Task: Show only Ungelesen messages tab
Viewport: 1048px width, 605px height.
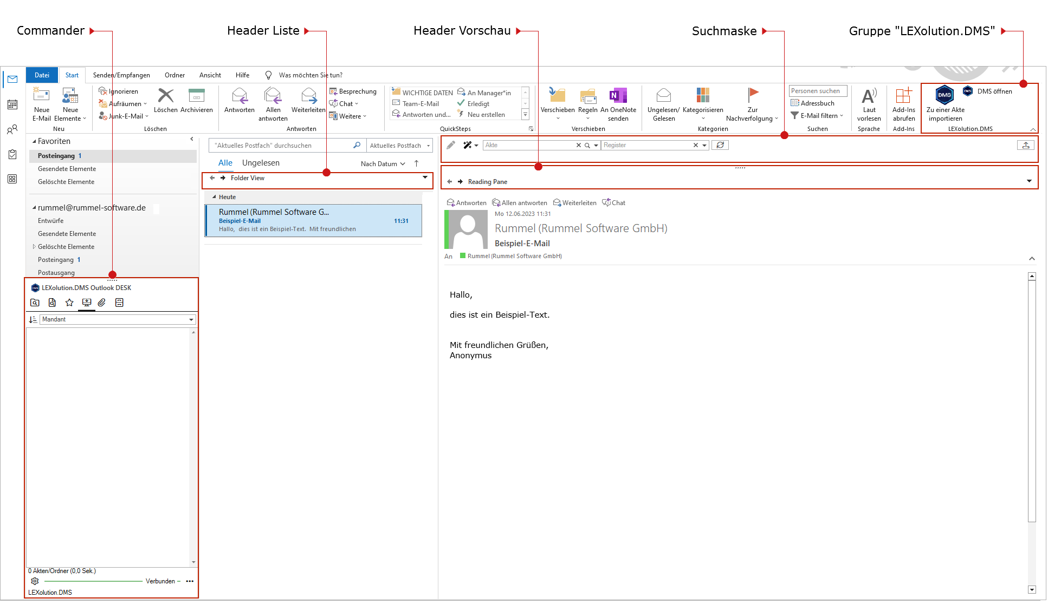Action: [x=261, y=163]
